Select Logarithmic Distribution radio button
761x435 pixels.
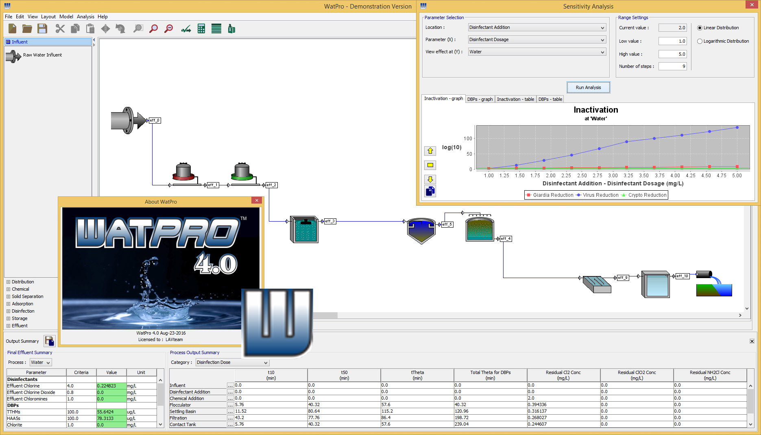click(x=700, y=41)
